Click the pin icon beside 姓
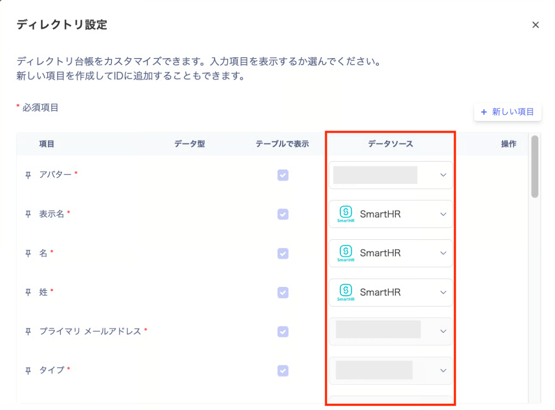555x410 pixels. pyautogui.click(x=28, y=292)
